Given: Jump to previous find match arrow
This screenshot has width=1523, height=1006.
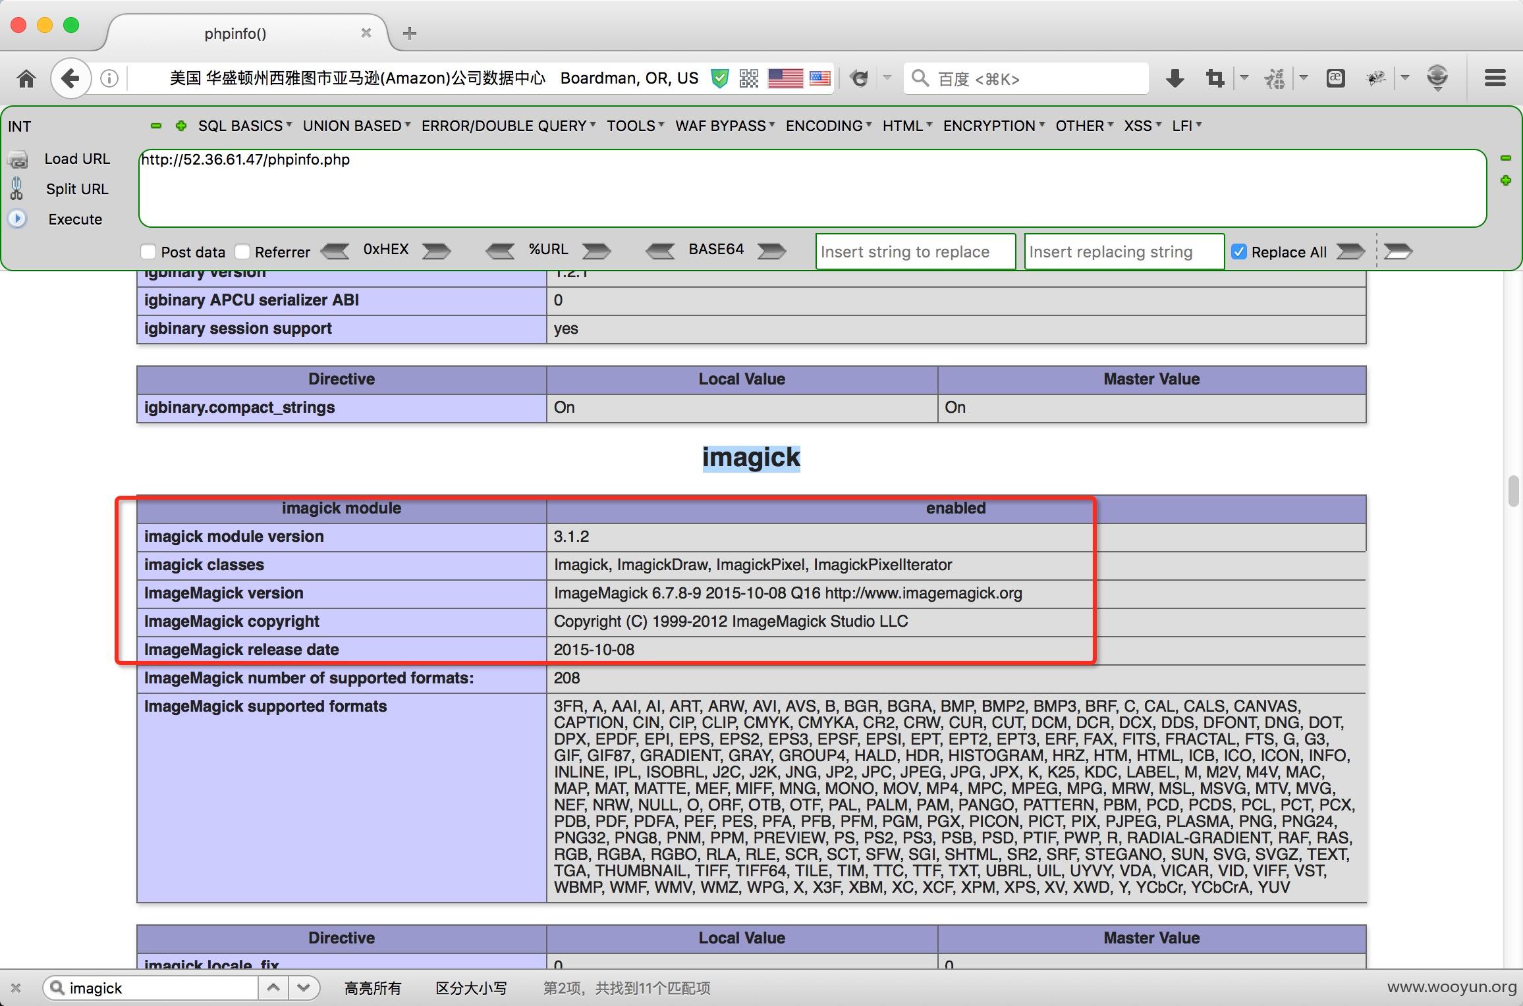Looking at the screenshot, I should pyautogui.click(x=273, y=988).
